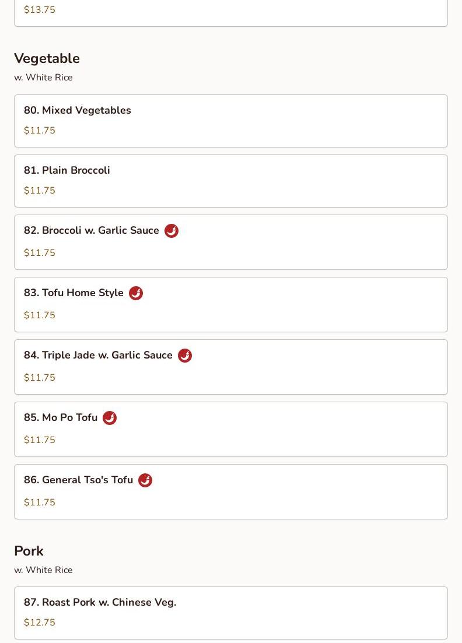Click the $11.75 price of Mixed Vegetables
The height and width of the screenshot is (643, 462).
click(x=40, y=131)
